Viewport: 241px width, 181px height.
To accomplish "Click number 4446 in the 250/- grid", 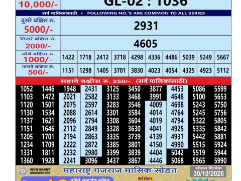I will point(156,161).
